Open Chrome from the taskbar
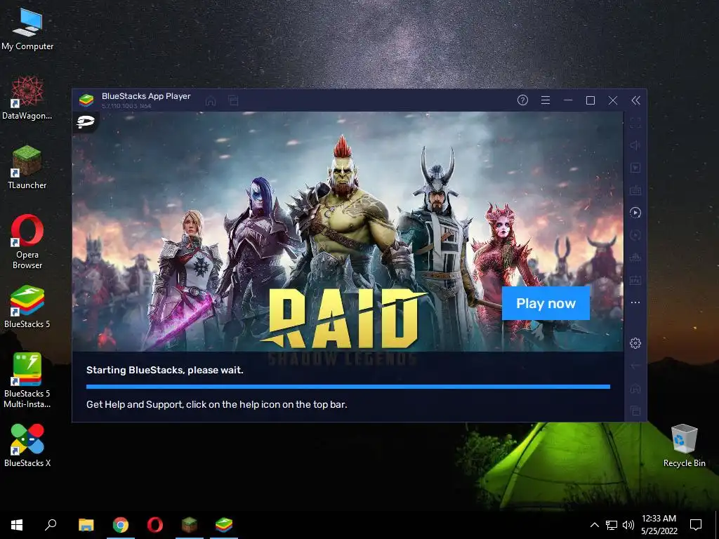Screen dimensions: 719x539 click(121, 525)
